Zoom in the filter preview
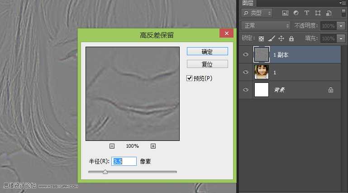Screen dimensions: 348x193 point(153,146)
